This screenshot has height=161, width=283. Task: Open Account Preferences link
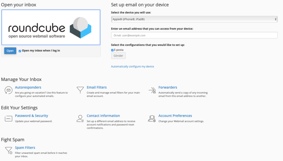click(175, 115)
